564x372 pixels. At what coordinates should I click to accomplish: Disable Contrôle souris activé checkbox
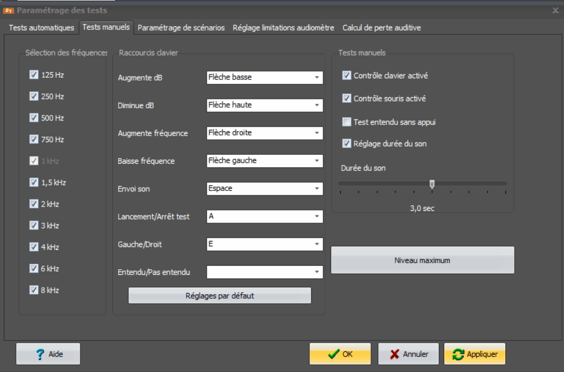coord(347,99)
